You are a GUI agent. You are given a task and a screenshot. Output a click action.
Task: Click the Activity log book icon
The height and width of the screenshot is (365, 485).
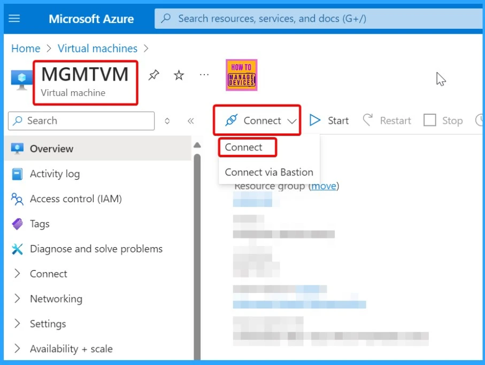(17, 174)
